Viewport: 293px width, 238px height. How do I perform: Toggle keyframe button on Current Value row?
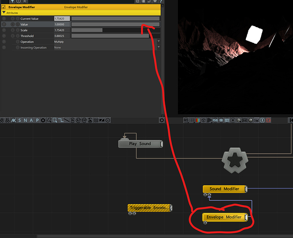pyautogui.click(x=13, y=19)
